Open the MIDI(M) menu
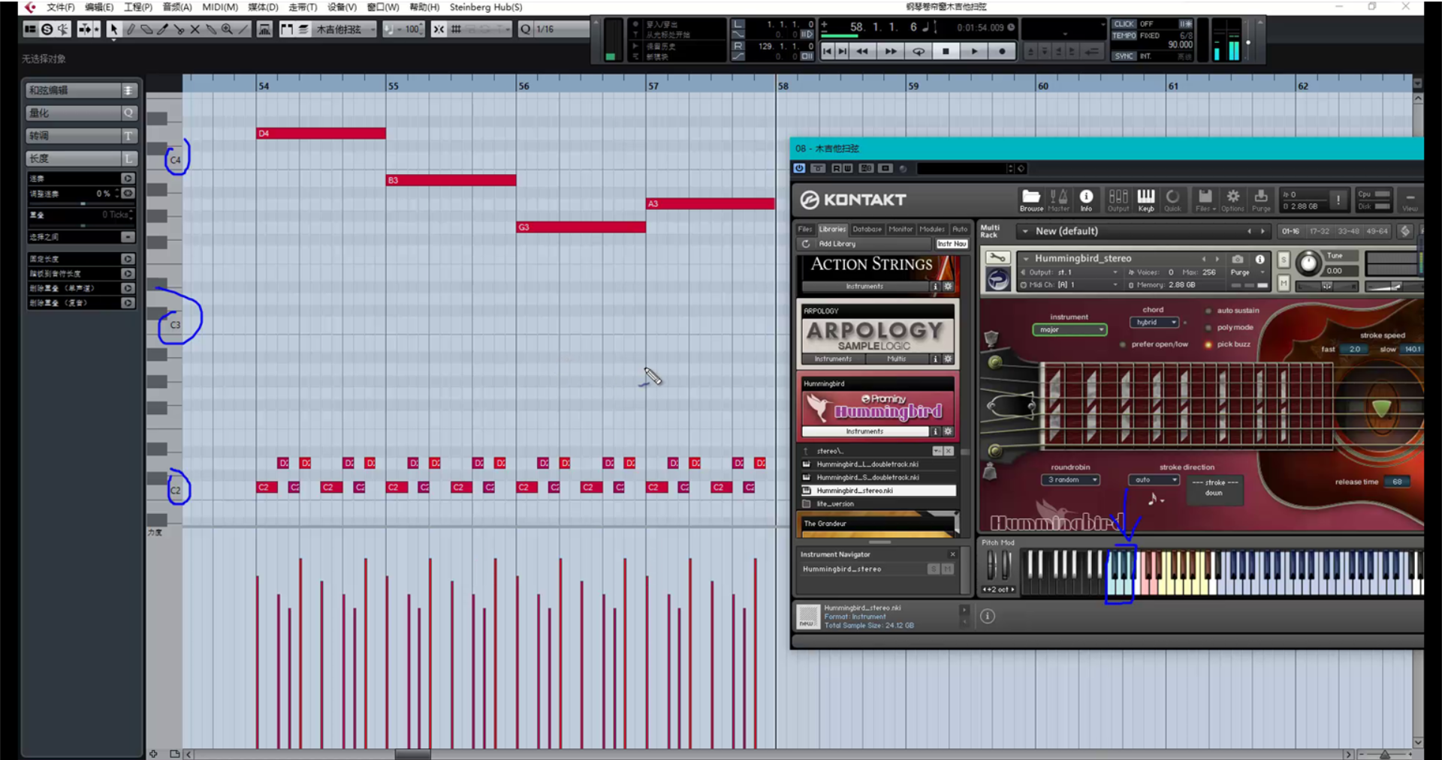This screenshot has height=760, width=1442. pyautogui.click(x=220, y=7)
